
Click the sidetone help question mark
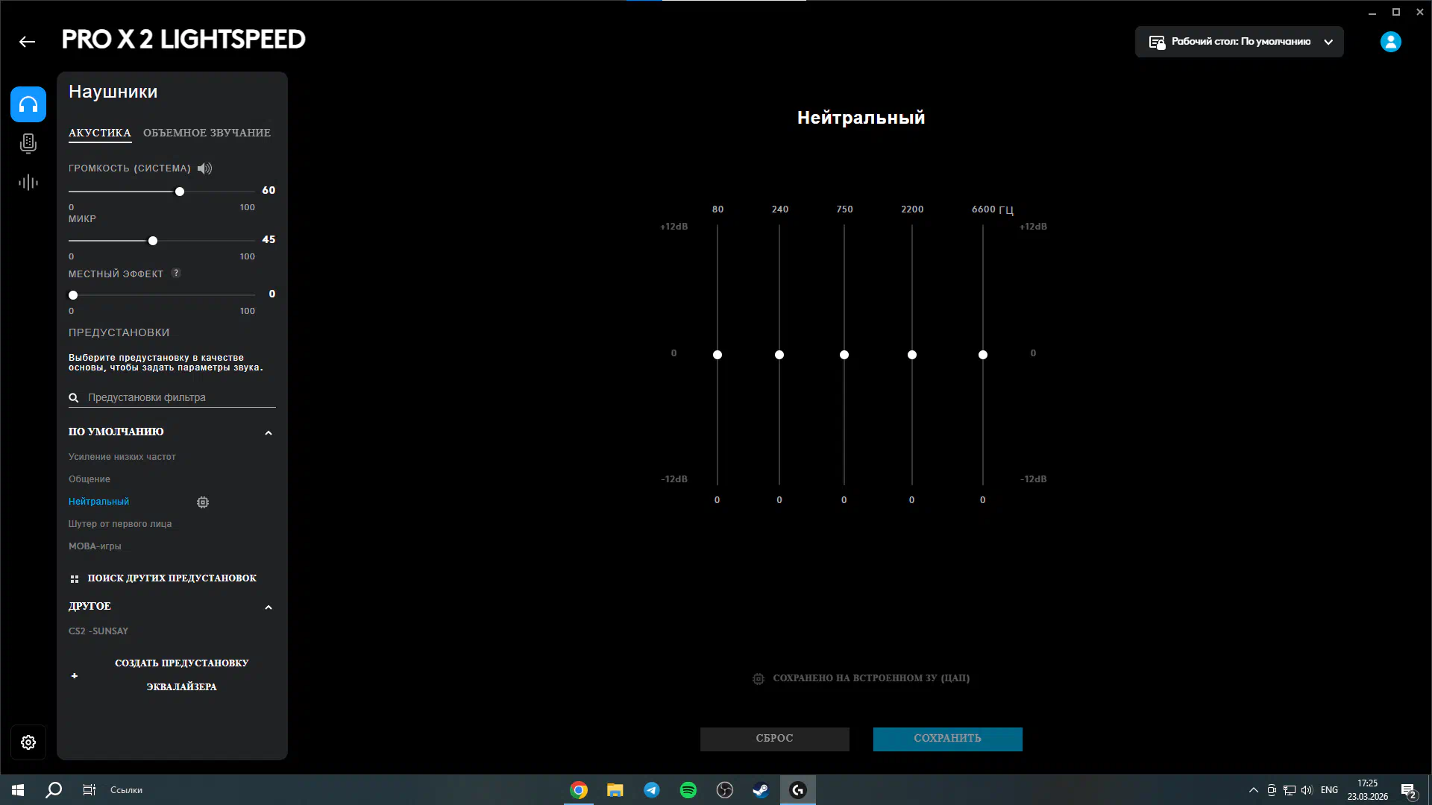click(x=176, y=274)
